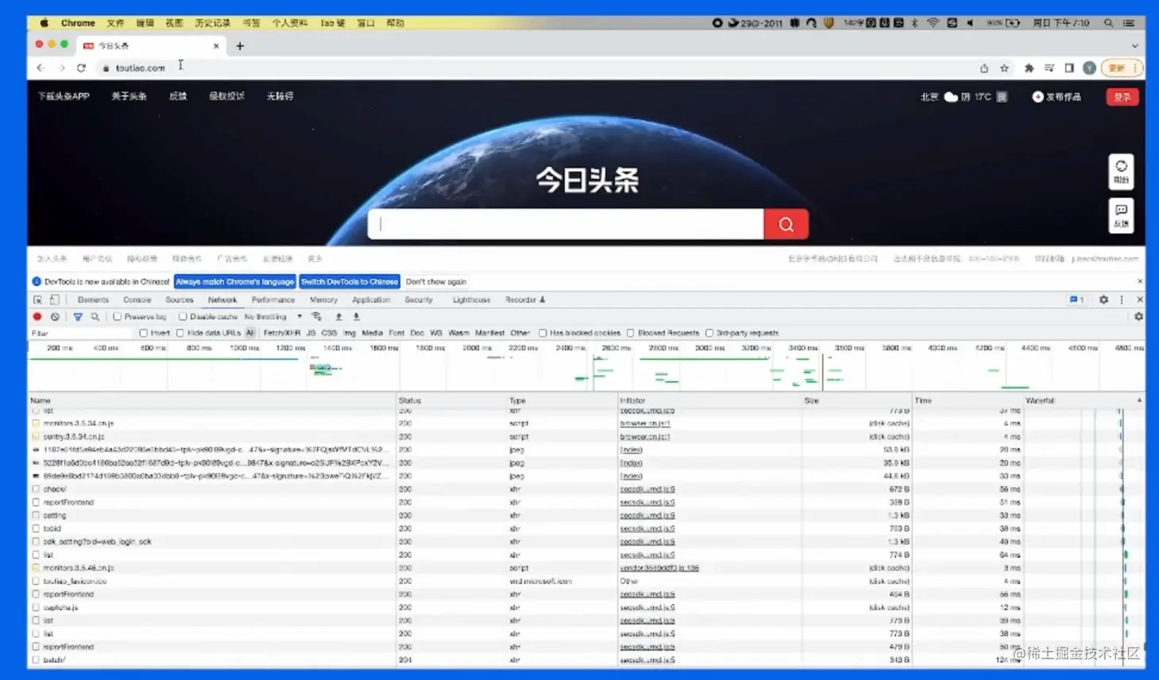Open the DevTools issues counter badge
The height and width of the screenshot is (680, 1159).
tap(1076, 300)
